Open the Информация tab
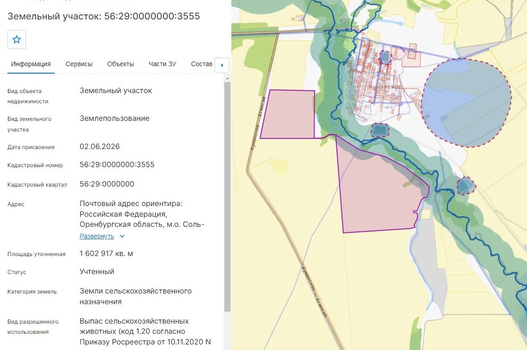The width and height of the screenshot is (527, 350). pos(31,64)
